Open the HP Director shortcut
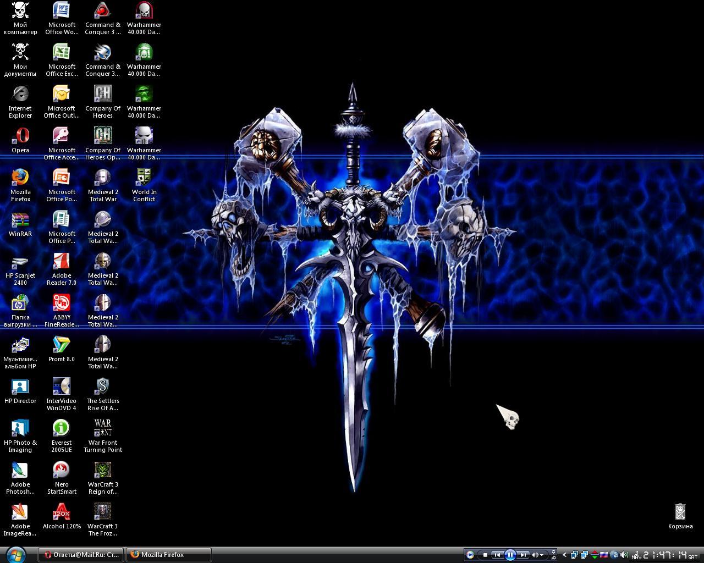This screenshot has width=704, height=563. click(20, 391)
